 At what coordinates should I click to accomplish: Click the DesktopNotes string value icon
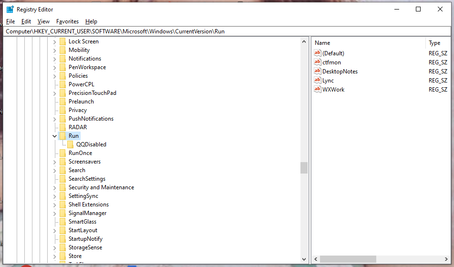[x=318, y=71]
